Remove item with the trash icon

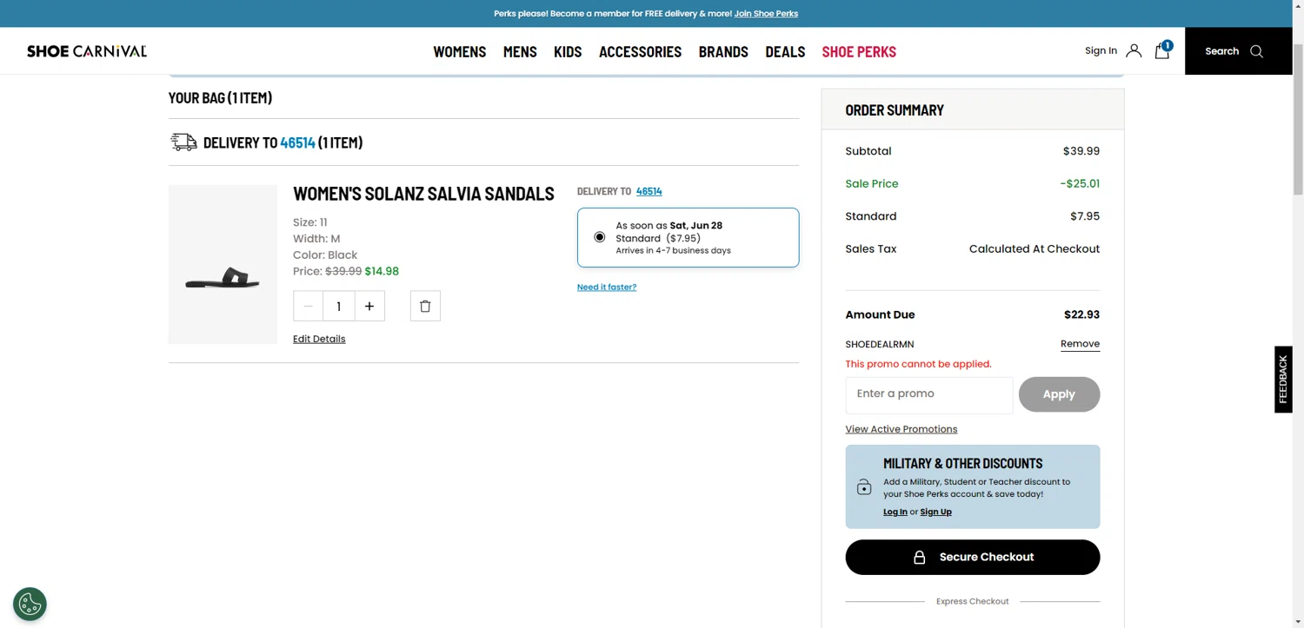tap(425, 306)
